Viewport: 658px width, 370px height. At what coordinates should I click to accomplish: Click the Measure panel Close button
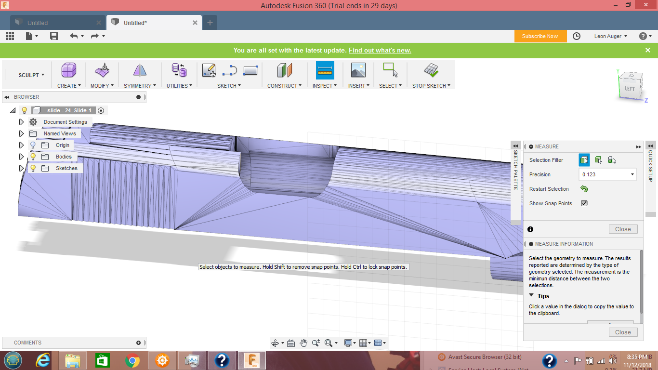(x=623, y=229)
